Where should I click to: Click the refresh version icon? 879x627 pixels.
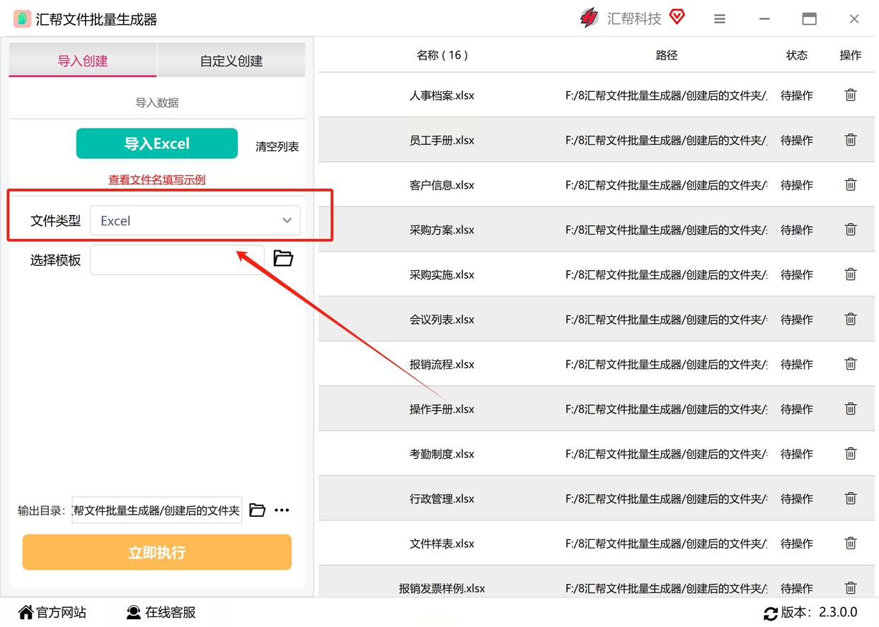[771, 613]
